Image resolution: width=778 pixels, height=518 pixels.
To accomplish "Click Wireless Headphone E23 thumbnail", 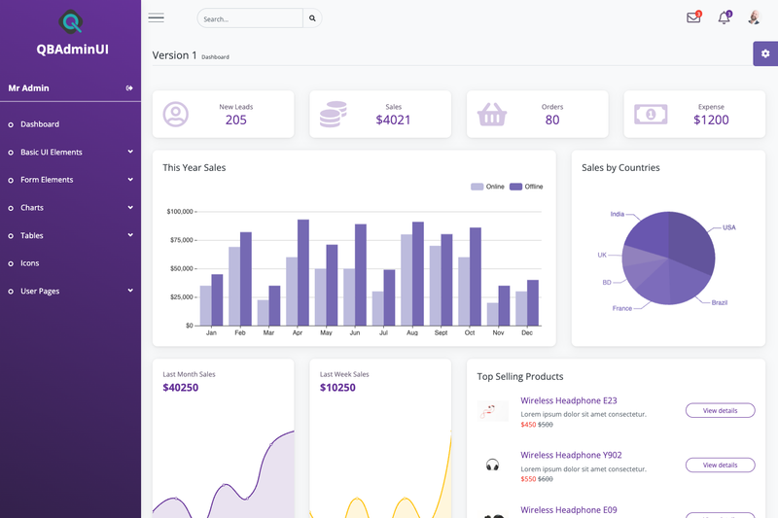I will pos(493,411).
